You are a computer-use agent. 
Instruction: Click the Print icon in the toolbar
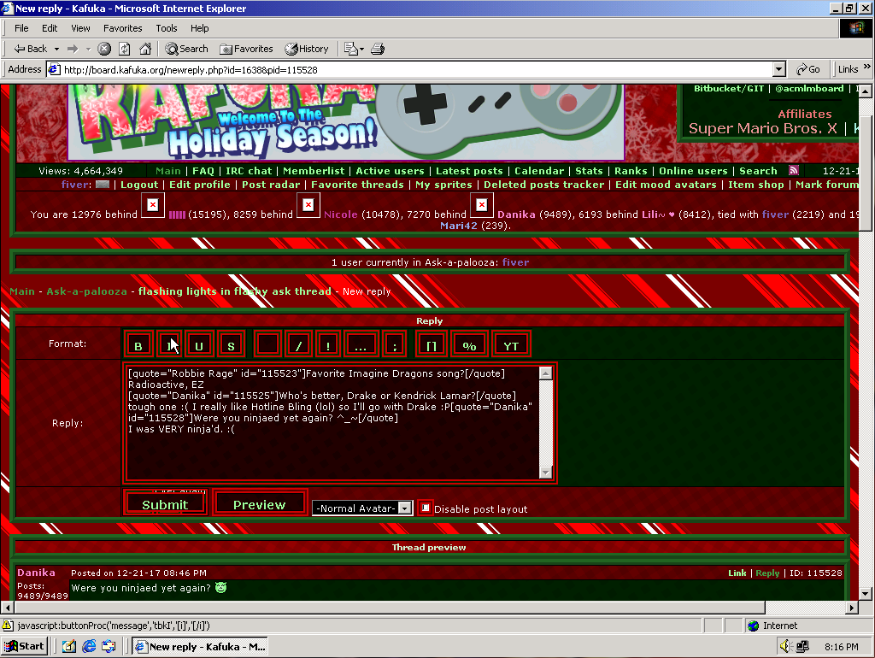click(x=379, y=49)
